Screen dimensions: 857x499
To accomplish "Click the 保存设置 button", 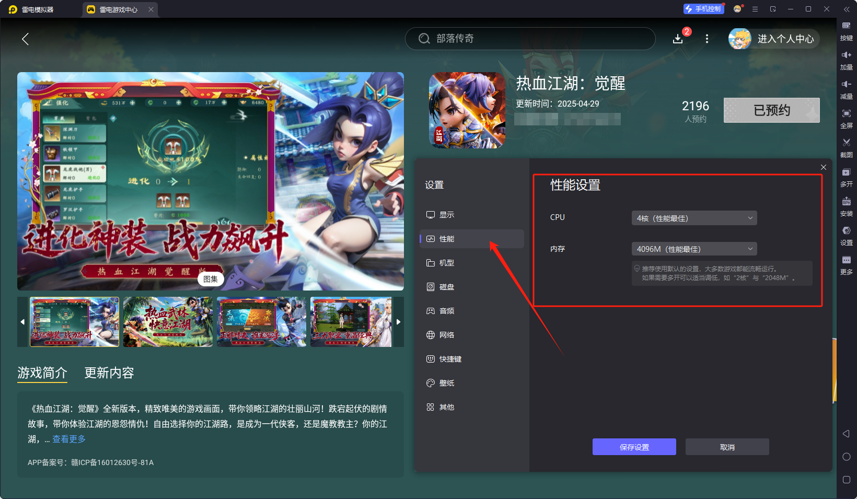I will pos(634,447).
